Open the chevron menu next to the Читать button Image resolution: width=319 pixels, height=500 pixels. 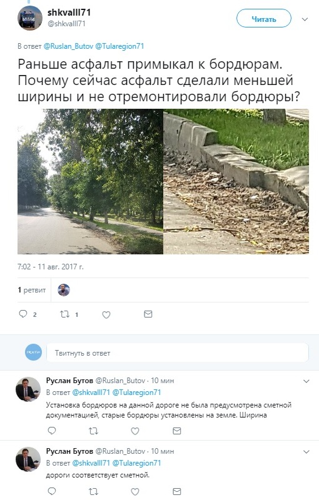[x=305, y=19]
